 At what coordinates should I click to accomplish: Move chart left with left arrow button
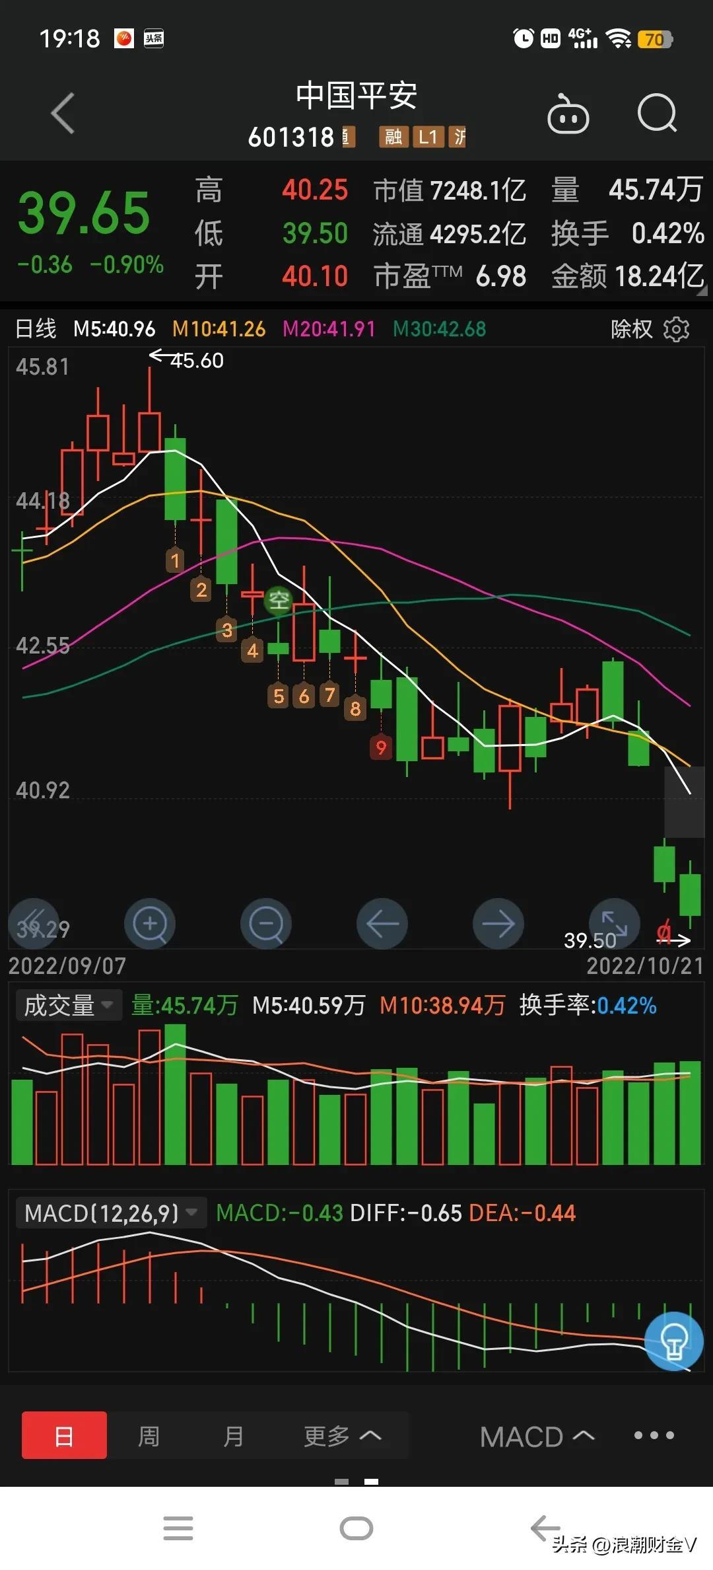(382, 923)
